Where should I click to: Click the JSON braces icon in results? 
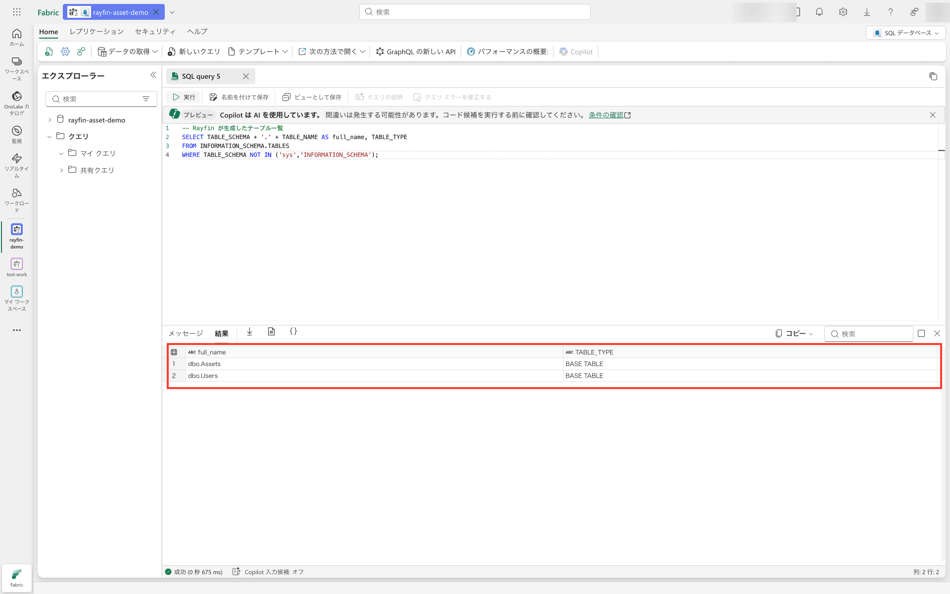pos(293,332)
